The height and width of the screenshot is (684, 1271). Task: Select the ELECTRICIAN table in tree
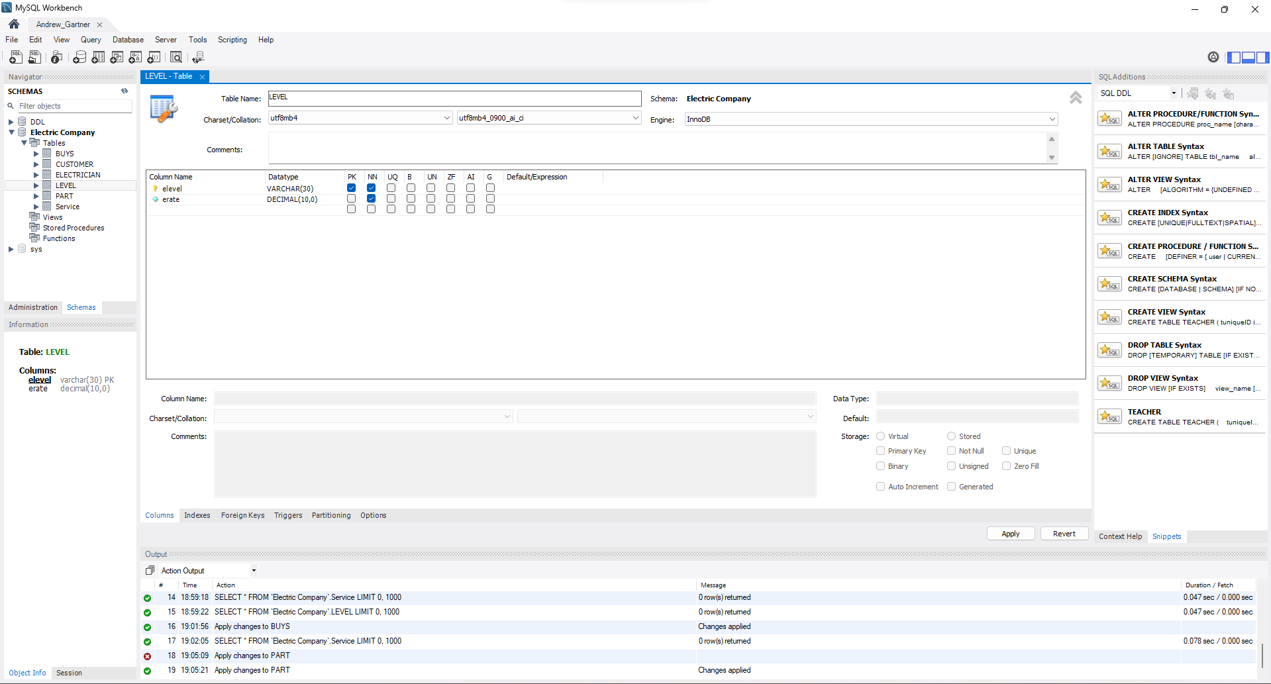coord(78,175)
